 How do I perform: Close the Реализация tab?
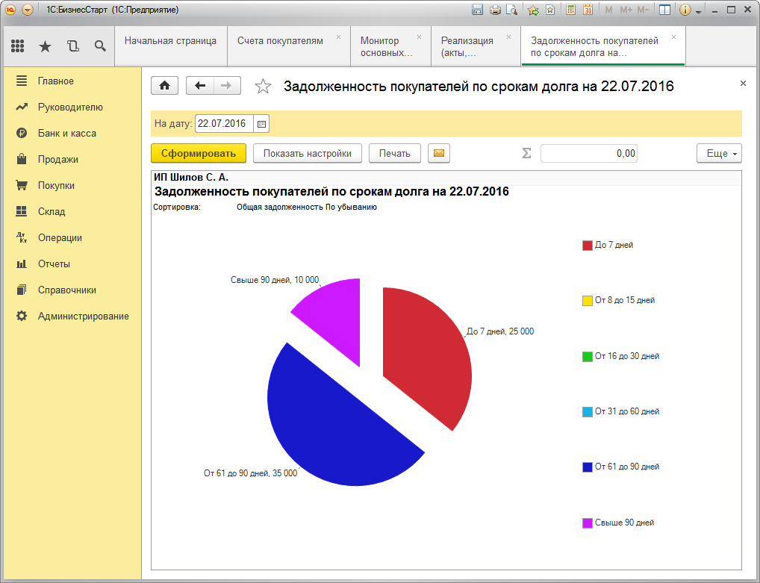(x=509, y=37)
